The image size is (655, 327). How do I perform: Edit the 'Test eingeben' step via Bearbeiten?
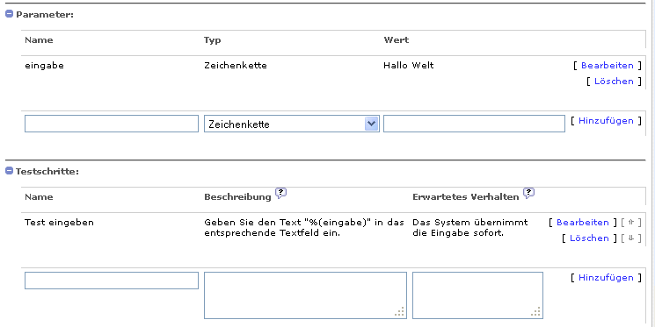coord(582,223)
